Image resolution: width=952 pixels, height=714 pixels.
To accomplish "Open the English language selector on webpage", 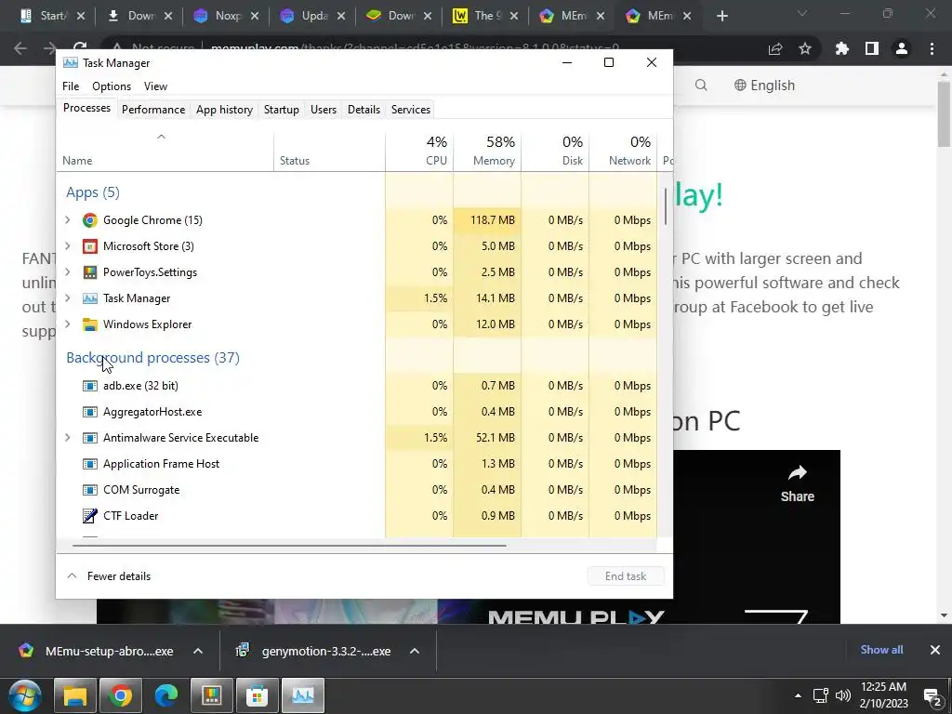I will coord(764,85).
